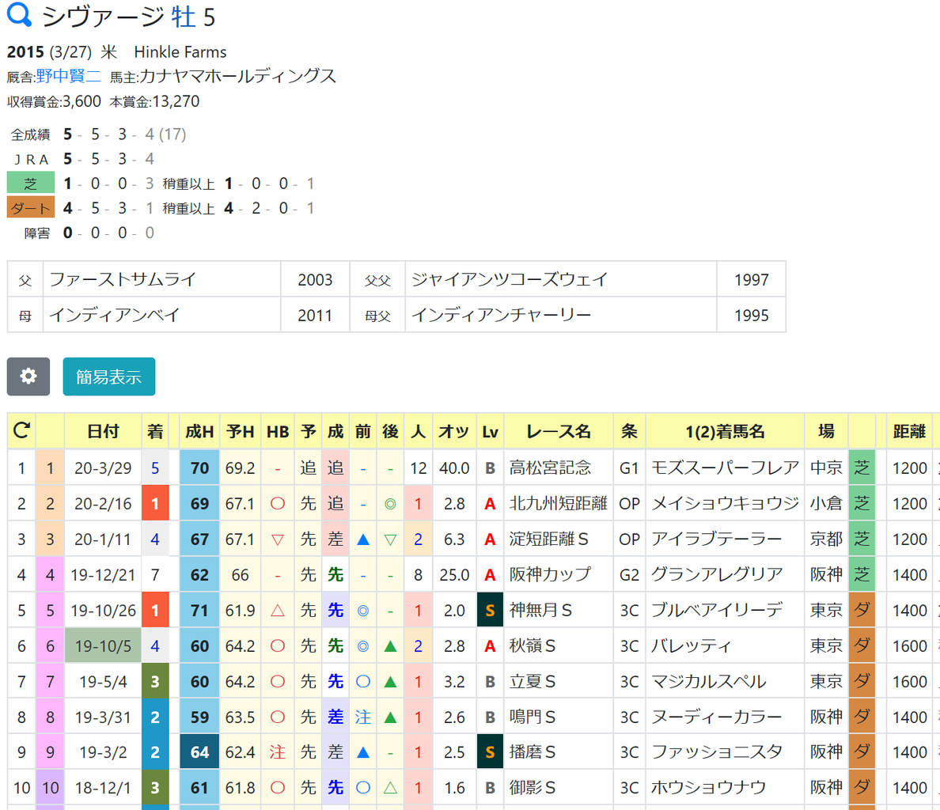
Task: Click race name 阪神カップ
Action: [x=551, y=574]
